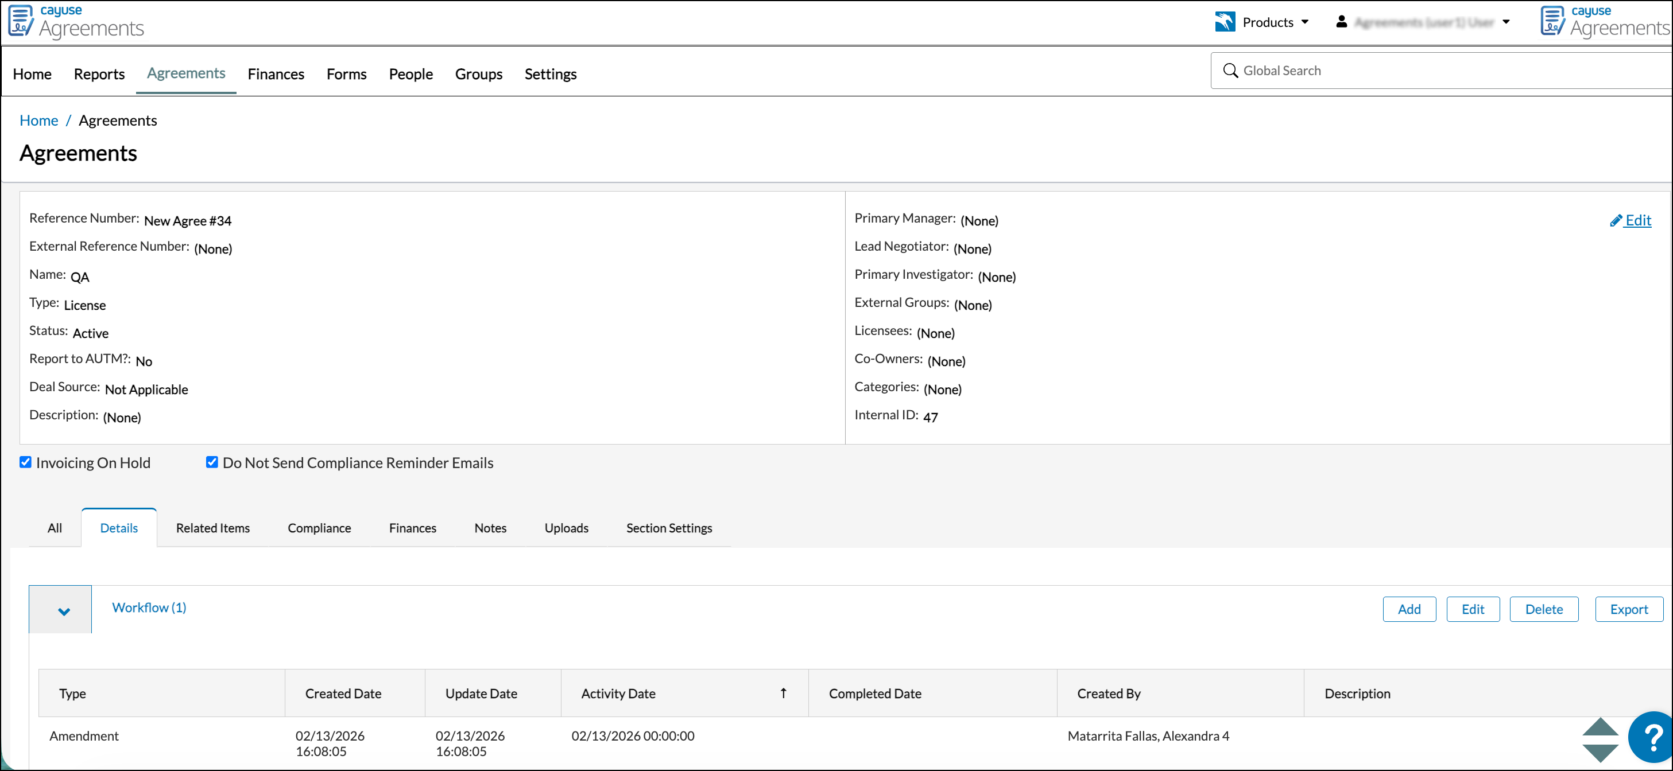The width and height of the screenshot is (1673, 771).
Task: Sort by the Created By column header
Action: coord(1180,693)
